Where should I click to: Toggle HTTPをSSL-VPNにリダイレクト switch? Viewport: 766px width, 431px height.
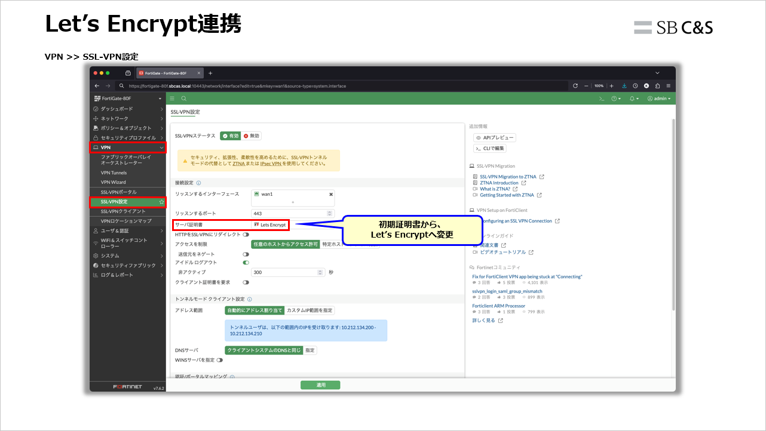(x=246, y=235)
